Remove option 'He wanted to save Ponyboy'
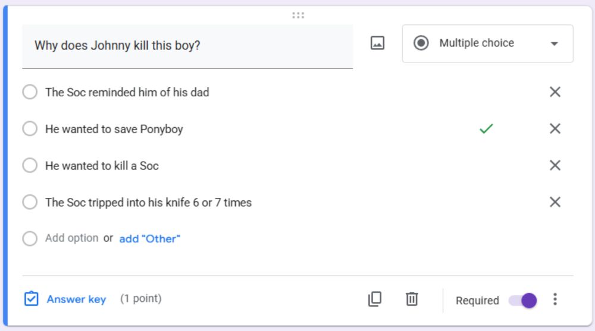This screenshot has height=331, width=595. [x=555, y=129]
